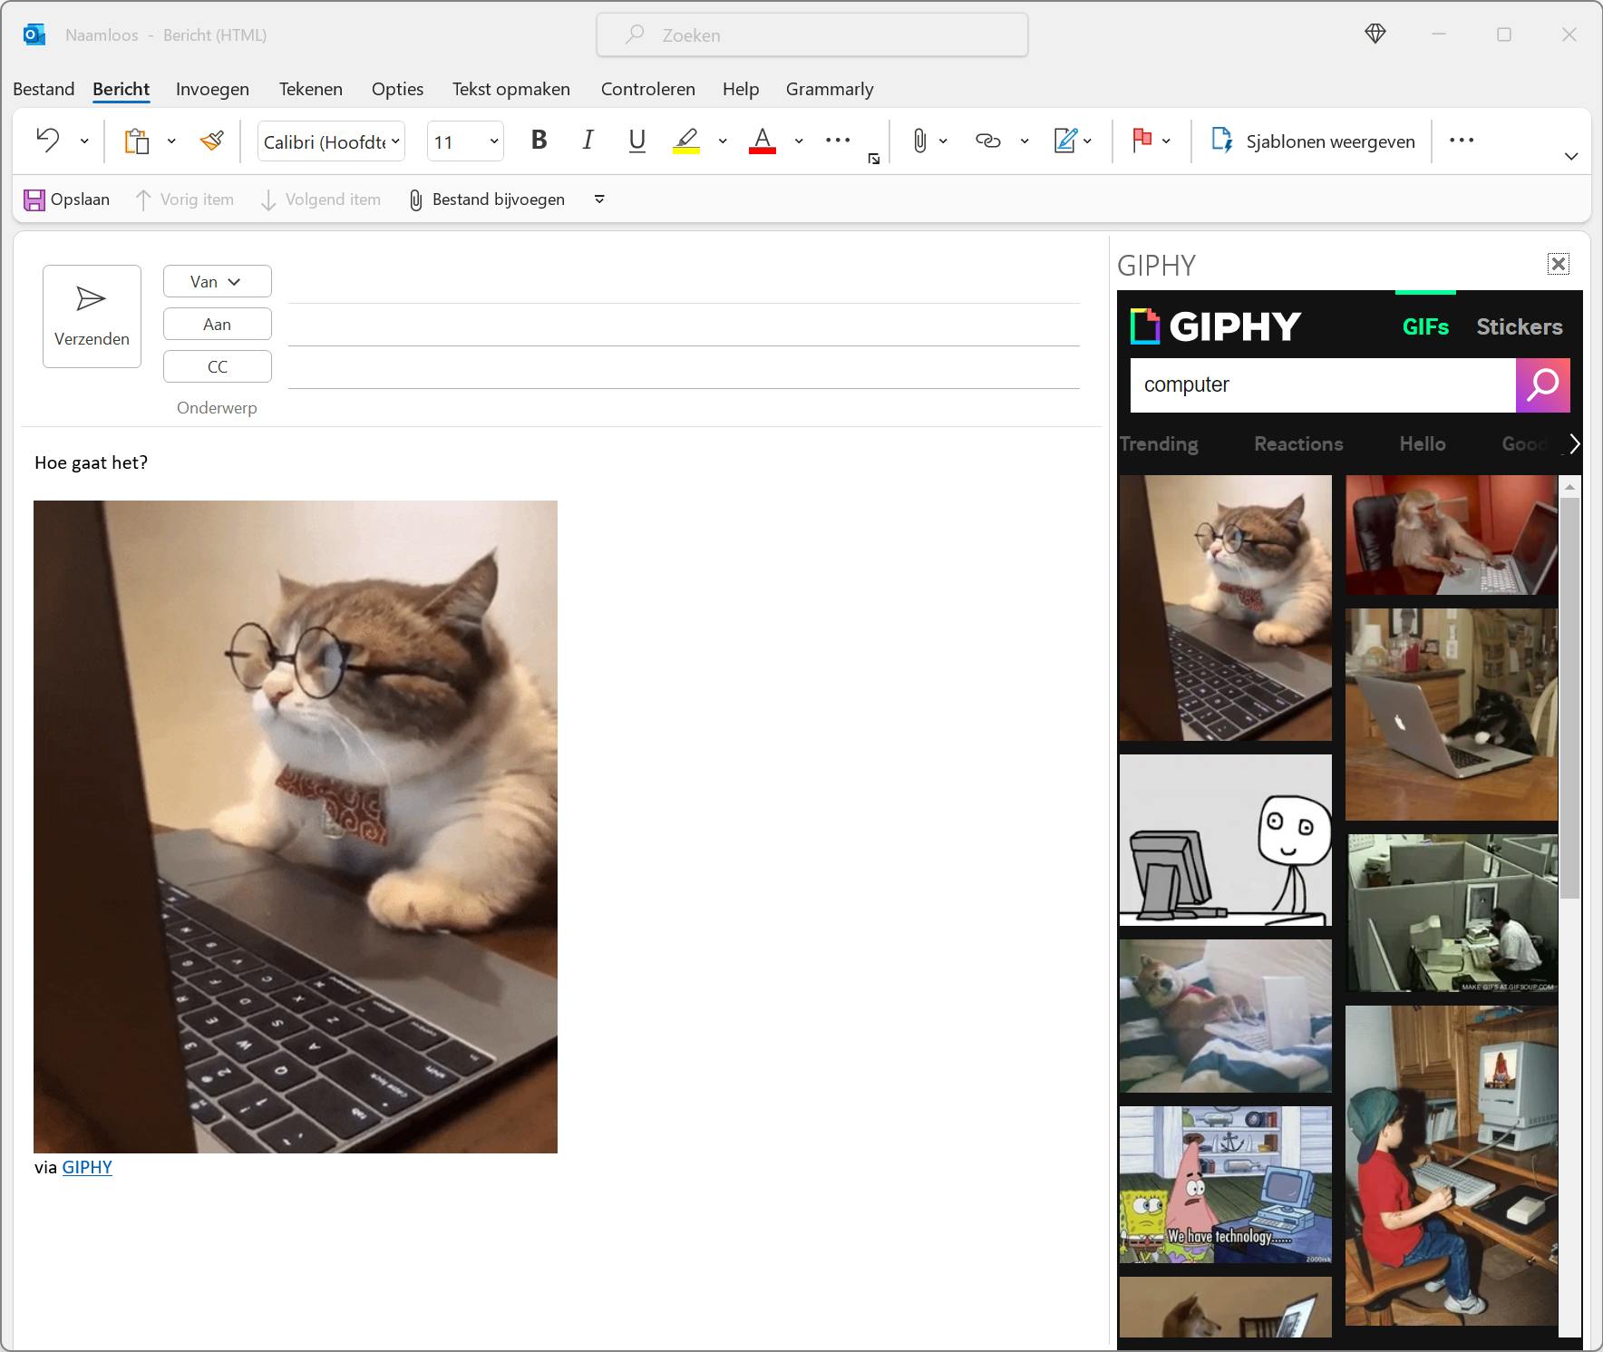Expand the Follow Up flag dropdown
The image size is (1603, 1352).
[1166, 141]
